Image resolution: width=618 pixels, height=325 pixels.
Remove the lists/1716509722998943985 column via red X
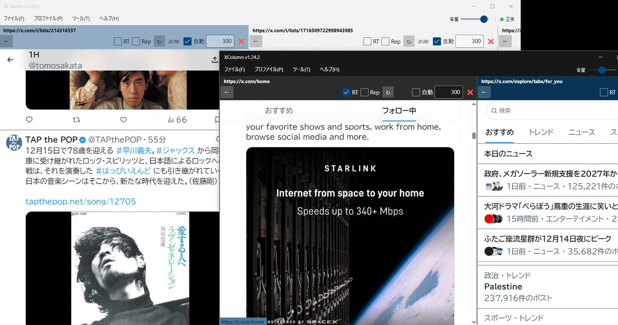coord(490,41)
